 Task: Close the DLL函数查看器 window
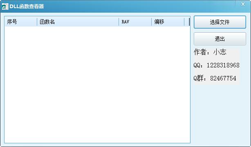pos(243,4)
